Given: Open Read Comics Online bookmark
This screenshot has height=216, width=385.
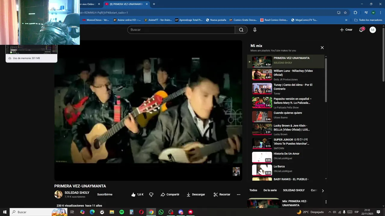Looking at the screenshot, I should pyautogui.click(x=274, y=20).
